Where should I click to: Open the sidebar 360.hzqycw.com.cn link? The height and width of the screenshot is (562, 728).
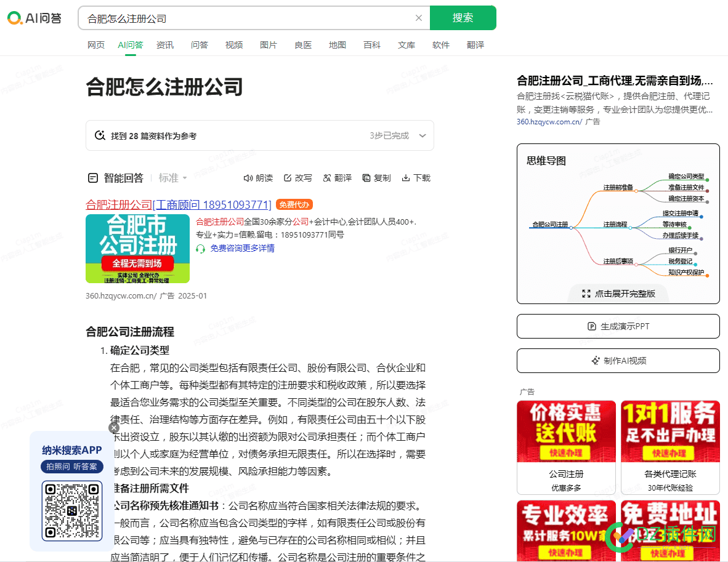tap(549, 122)
